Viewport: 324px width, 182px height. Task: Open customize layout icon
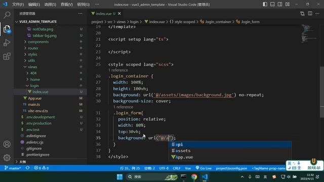(x=288, y=5)
